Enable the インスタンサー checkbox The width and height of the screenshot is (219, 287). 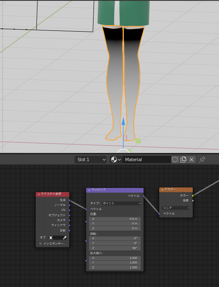click(41, 243)
